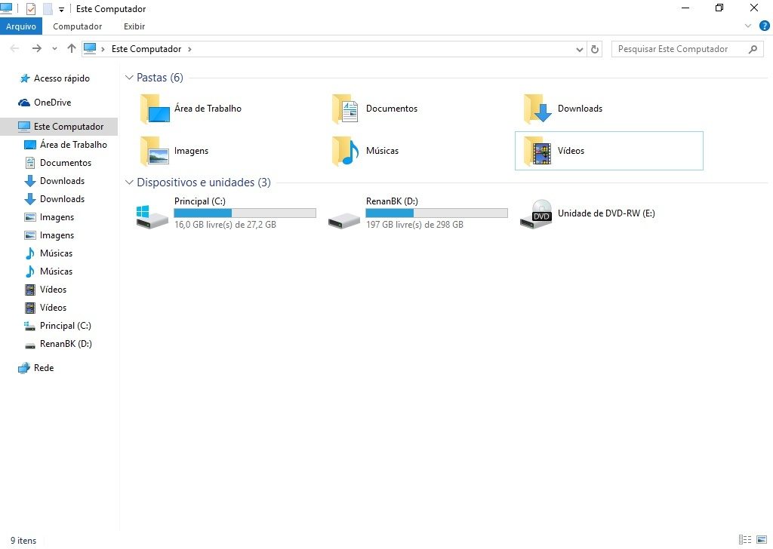Click the New folder icon in title bar

(48, 9)
